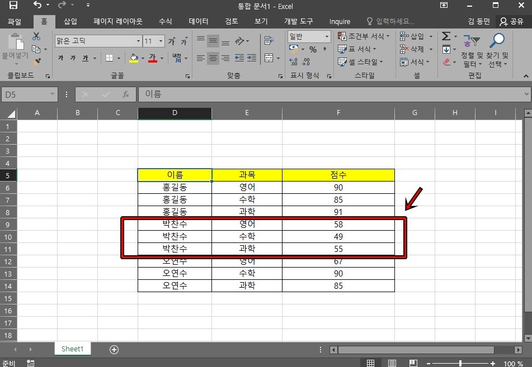Image resolution: width=532 pixels, height=367 pixels.
Task: Toggle align right
Action: [x=225, y=58]
